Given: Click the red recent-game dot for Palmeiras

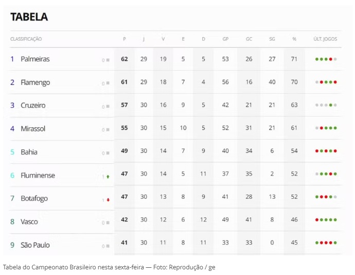Looking at the screenshot, I should point(331,59).
